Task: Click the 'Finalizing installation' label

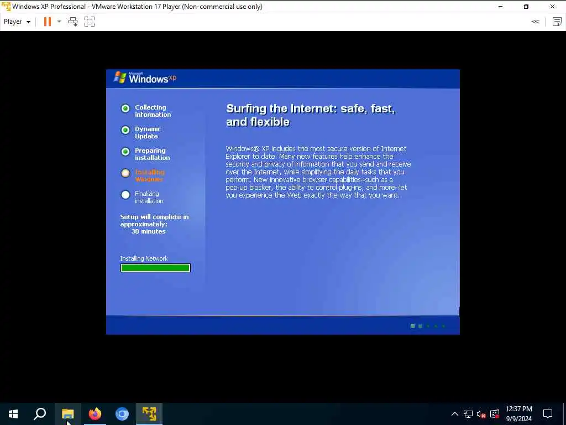Action: click(x=149, y=198)
